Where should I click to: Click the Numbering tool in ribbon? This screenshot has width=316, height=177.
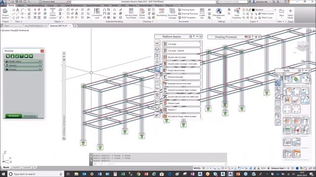[x=161, y=13]
